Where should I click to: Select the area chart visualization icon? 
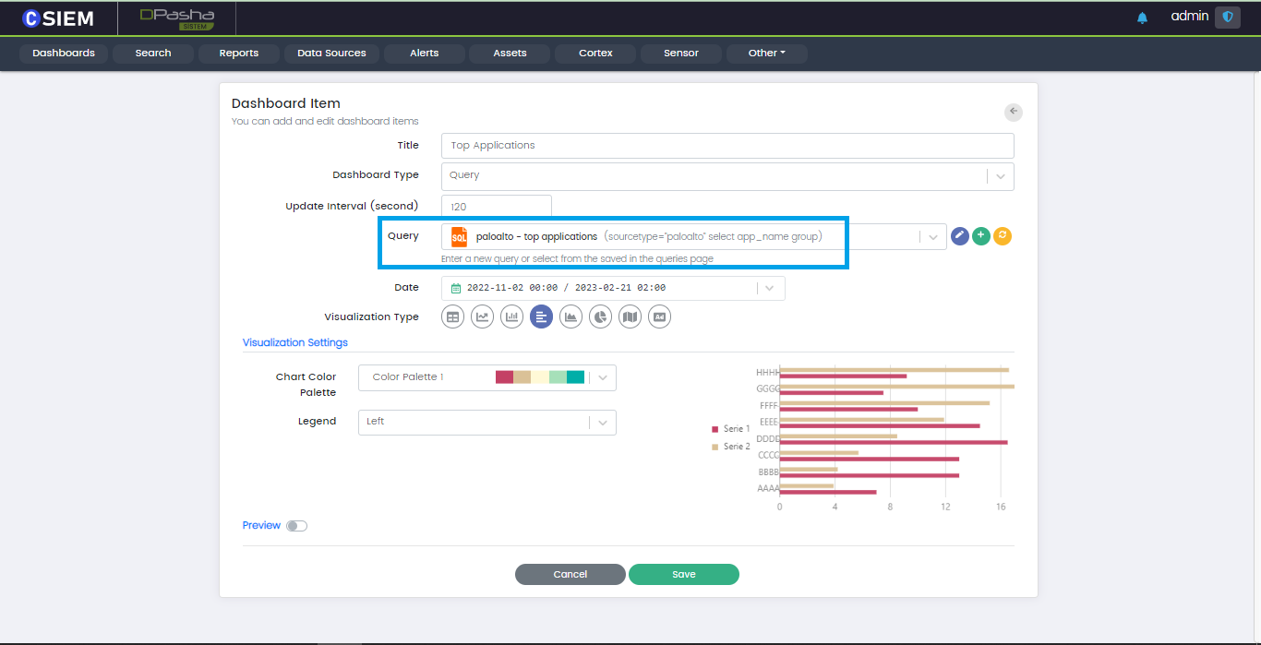570,317
